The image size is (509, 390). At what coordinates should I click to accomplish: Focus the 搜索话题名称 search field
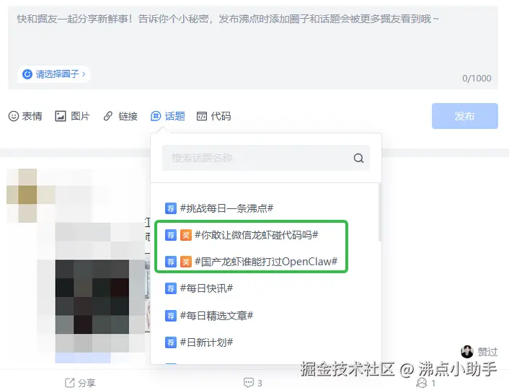[266, 158]
